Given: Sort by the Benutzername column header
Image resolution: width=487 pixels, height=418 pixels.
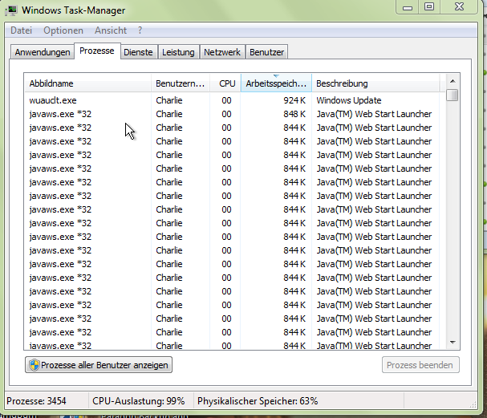Looking at the screenshot, I should [181, 83].
